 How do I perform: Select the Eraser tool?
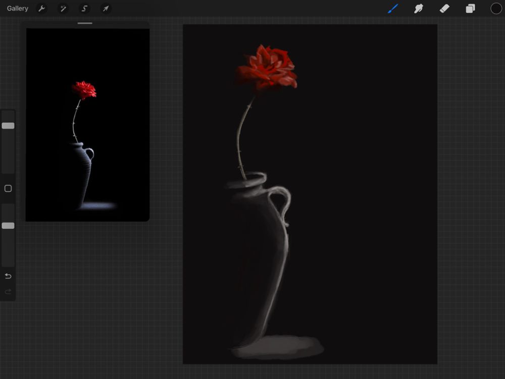point(444,9)
